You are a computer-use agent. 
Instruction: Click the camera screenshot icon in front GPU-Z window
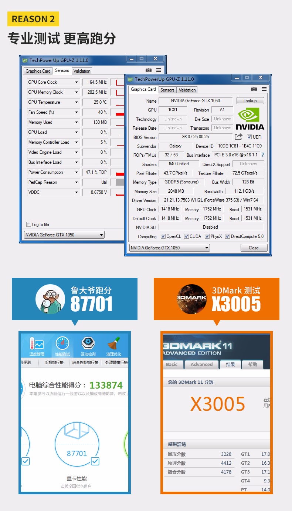point(254,89)
